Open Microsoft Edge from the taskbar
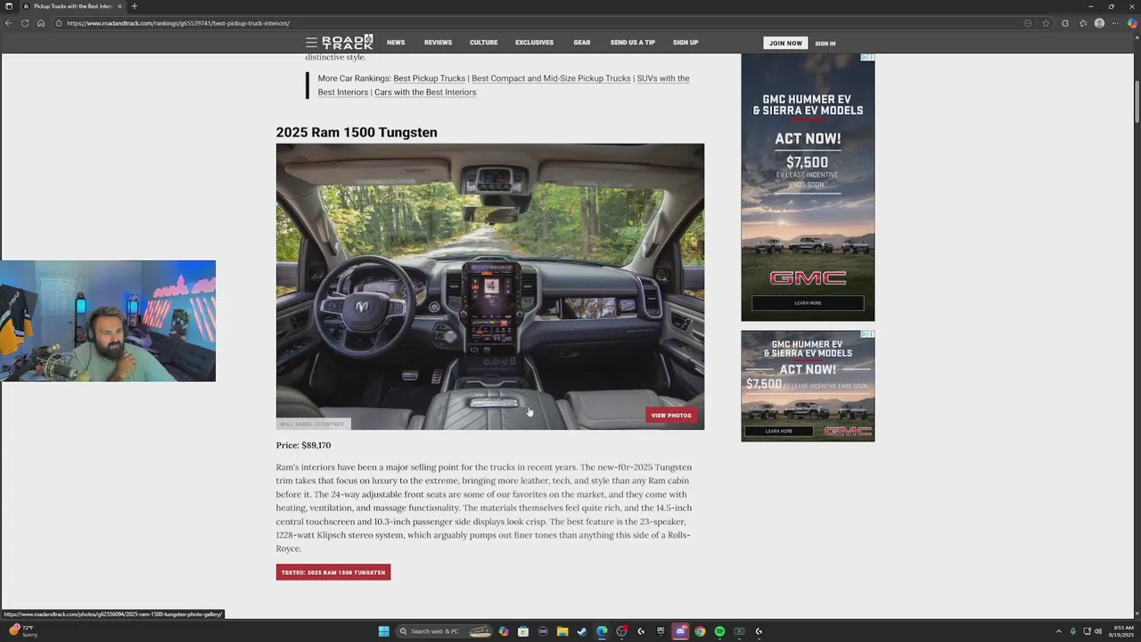Viewport: 1141px width, 642px height. click(602, 631)
